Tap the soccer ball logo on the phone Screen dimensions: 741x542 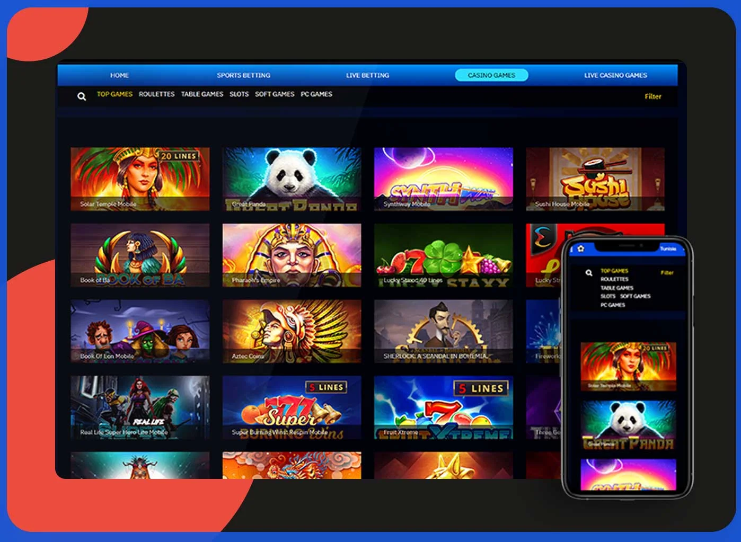[x=581, y=248]
